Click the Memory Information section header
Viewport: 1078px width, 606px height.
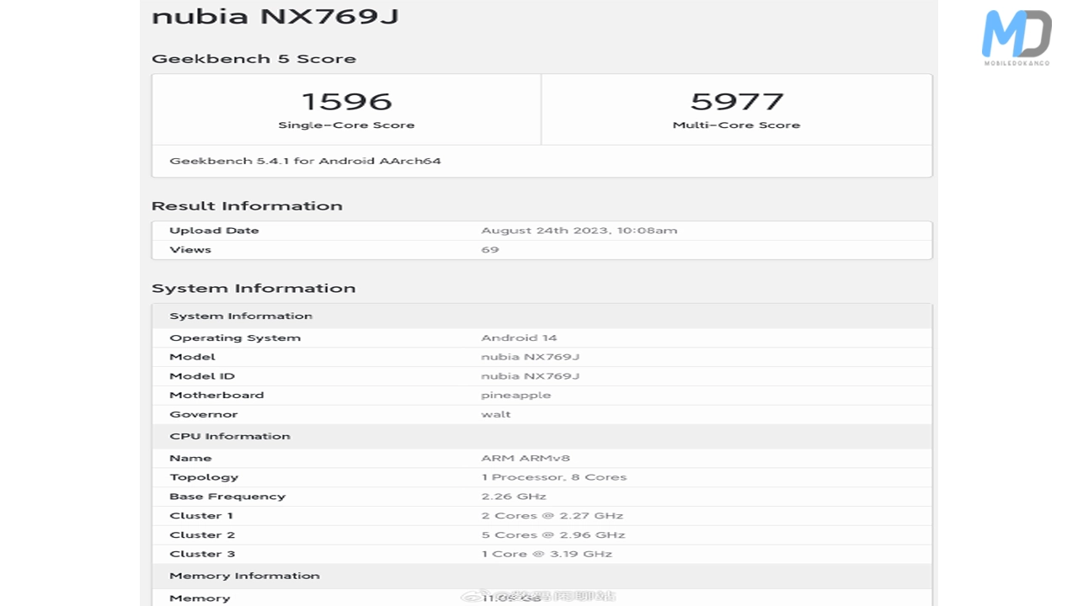pyautogui.click(x=244, y=577)
